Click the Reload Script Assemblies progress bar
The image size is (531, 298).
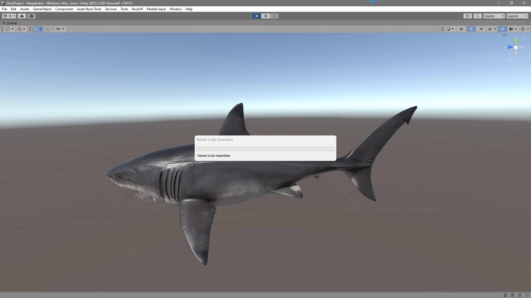(265, 149)
